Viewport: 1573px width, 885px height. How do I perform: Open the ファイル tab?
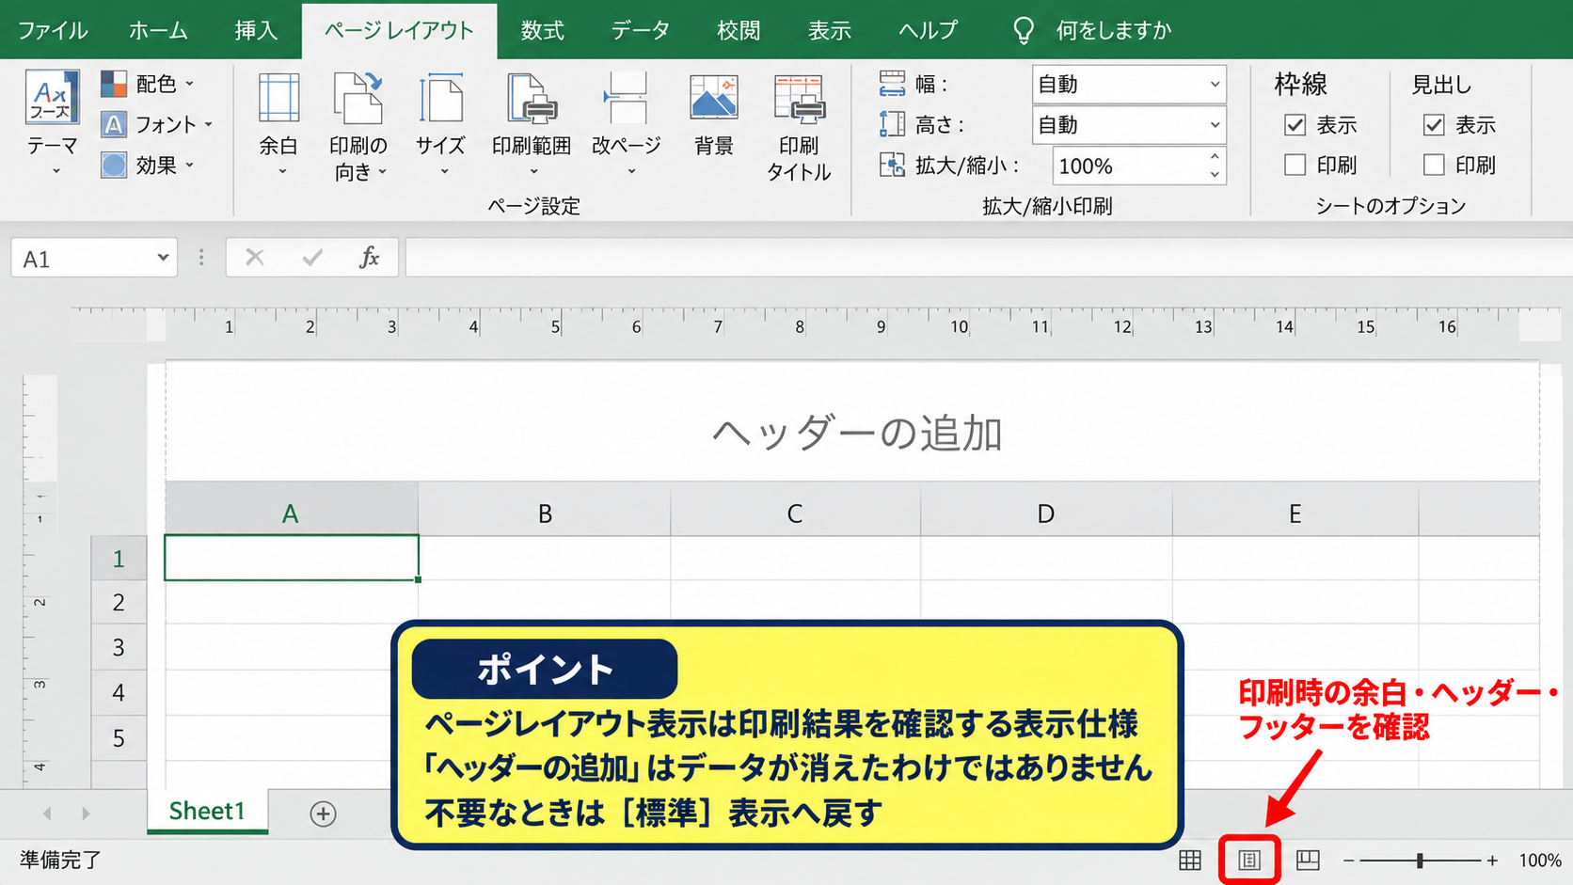[53, 30]
